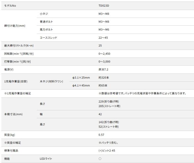Select the 木ネジ(材料ラワン) label
Viewport: 194px width, 163px height.
coord(51,81)
